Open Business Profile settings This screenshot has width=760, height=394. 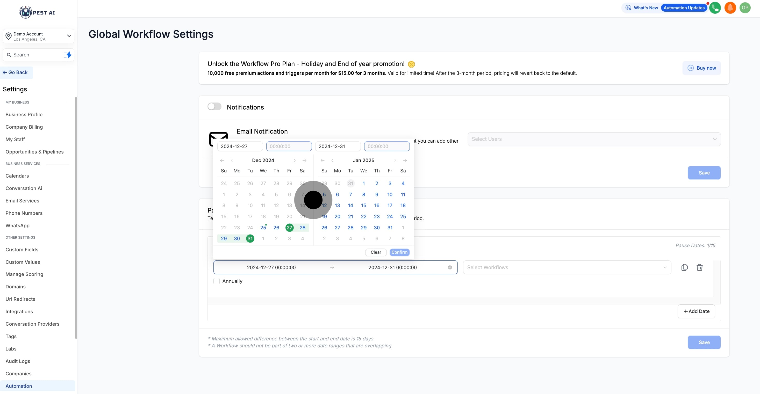pos(24,114)
